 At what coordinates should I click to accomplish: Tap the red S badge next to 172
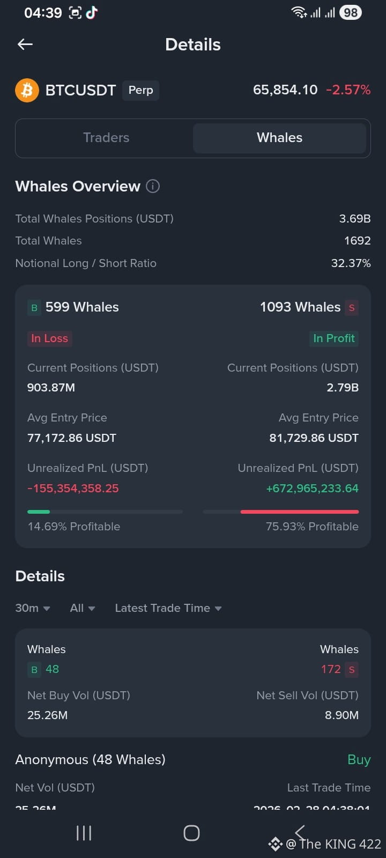click(352, 669)
